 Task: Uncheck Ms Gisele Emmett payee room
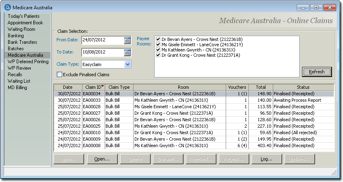pyautogui.click(x=158, y=45)
